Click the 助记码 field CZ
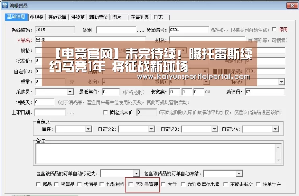 265,92
